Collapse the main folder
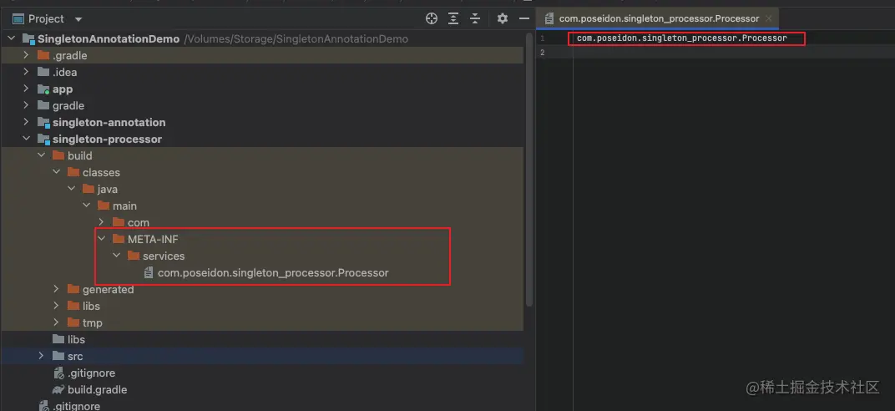Image resolution: width=895 pixels, height=411 pixels. pyautogui.click(x=86, y=205)
